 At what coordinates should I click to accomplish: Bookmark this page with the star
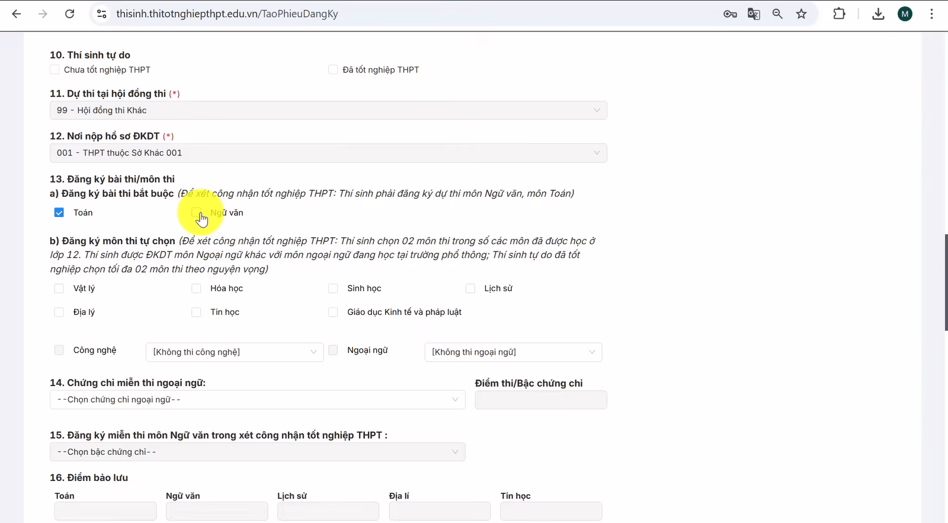(802, 14)
